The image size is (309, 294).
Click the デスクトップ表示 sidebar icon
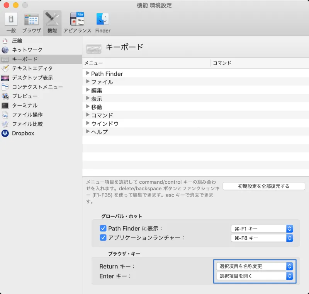[x=5, y=78]
